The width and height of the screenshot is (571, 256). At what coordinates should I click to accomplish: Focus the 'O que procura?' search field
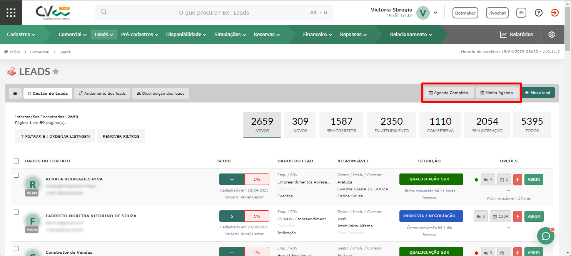214,13
